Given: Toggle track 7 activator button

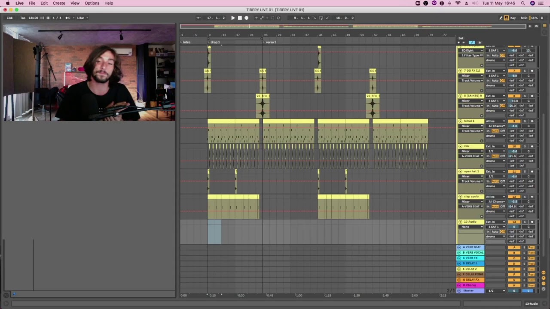Looking at the screenshot, I should (x=514, y=71).
